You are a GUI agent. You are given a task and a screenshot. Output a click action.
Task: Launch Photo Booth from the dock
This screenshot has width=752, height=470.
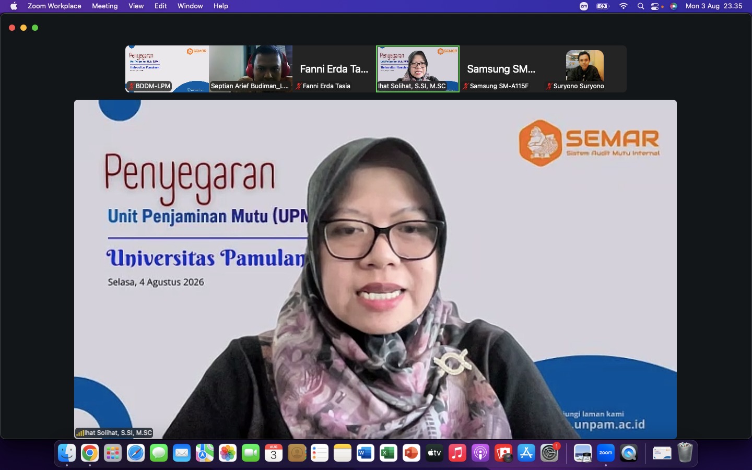click(503, 453)
